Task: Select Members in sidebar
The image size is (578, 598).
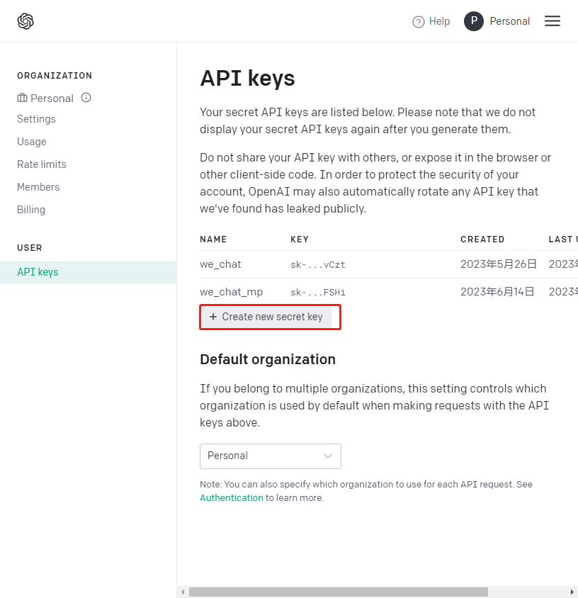Action: (38, 187)
